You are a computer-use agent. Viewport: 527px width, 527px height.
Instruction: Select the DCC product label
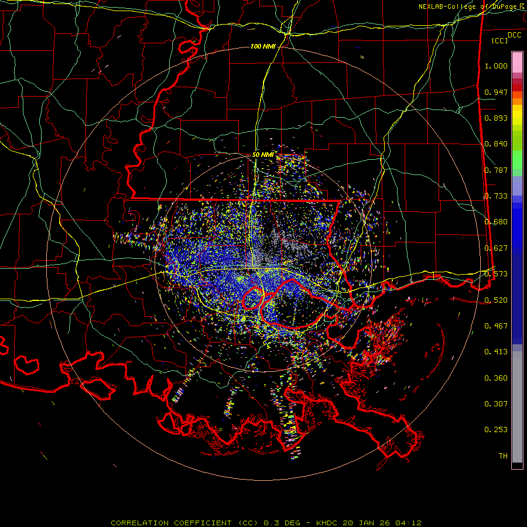(515, 35)
